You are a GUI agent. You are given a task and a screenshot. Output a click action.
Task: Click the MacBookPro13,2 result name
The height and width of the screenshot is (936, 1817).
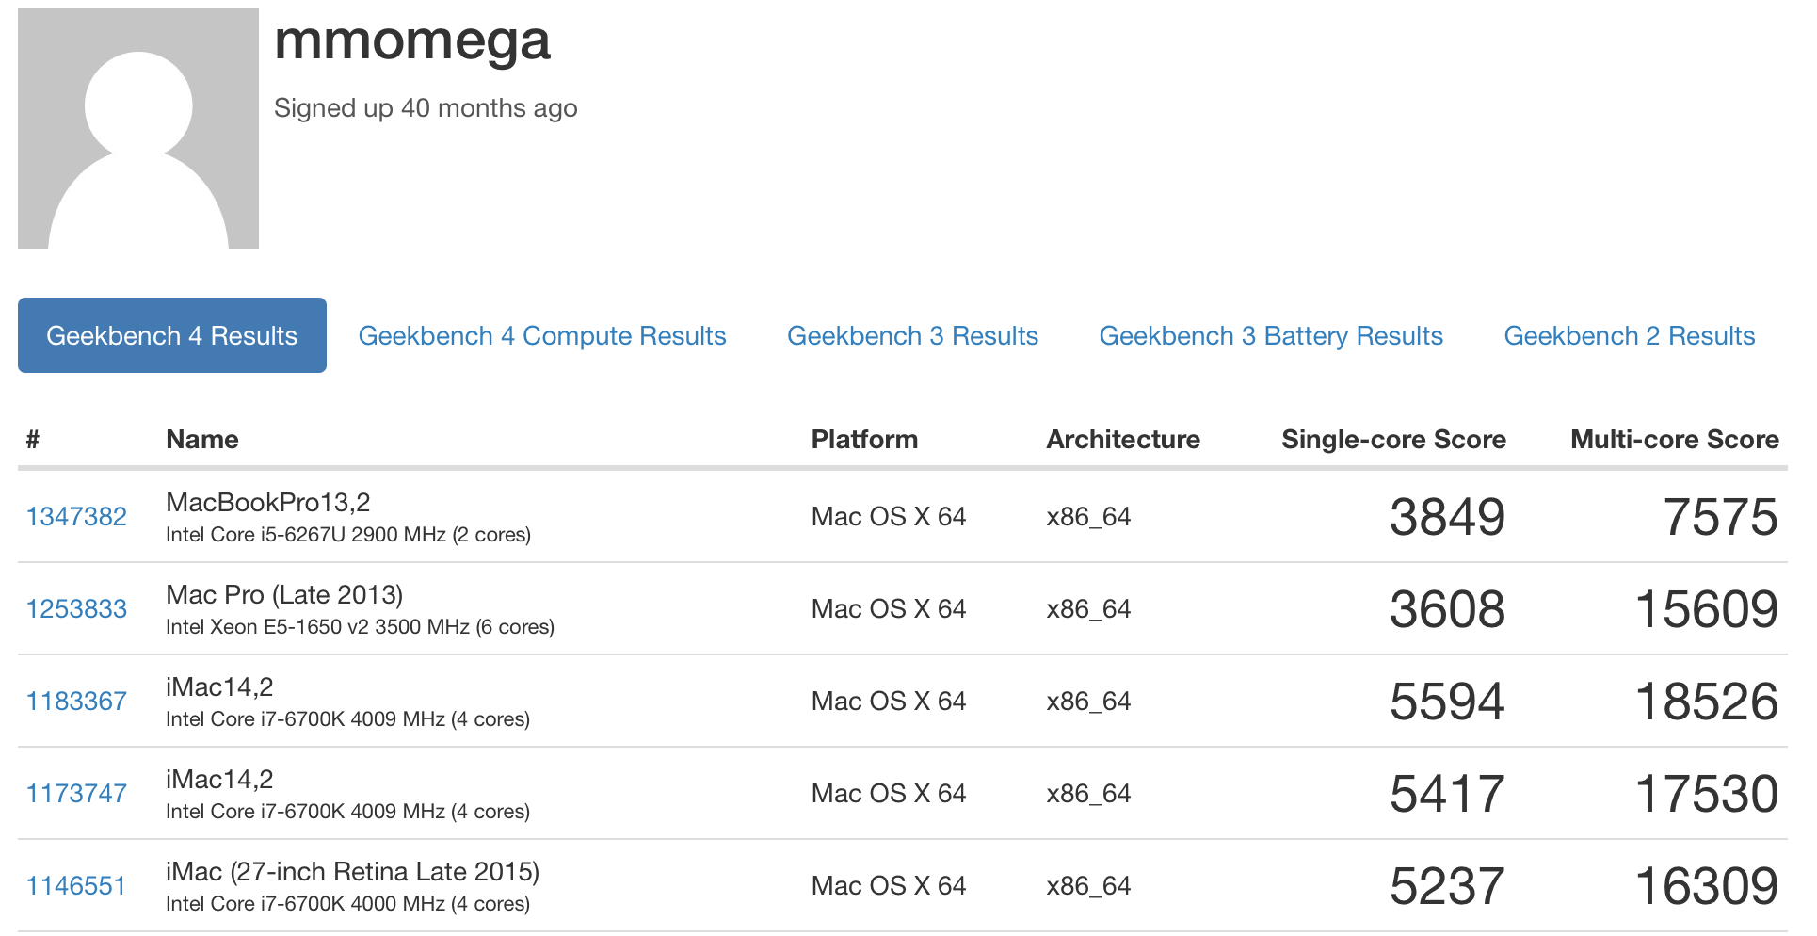pyautogui.click(x=268, y=503)
